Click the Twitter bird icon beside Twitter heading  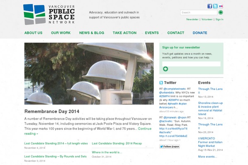coord(161,82)
